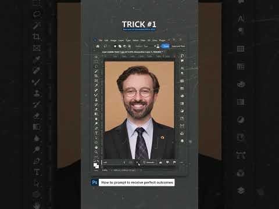Viewport: 279px width, 209px height.
Task: Select the Clone Stamp tool
Action: tap(96, 100)
